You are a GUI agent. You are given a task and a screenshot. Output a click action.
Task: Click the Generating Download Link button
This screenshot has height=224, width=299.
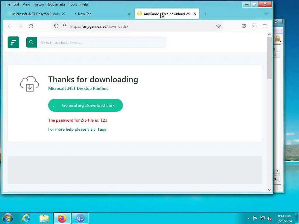[86, 105]
